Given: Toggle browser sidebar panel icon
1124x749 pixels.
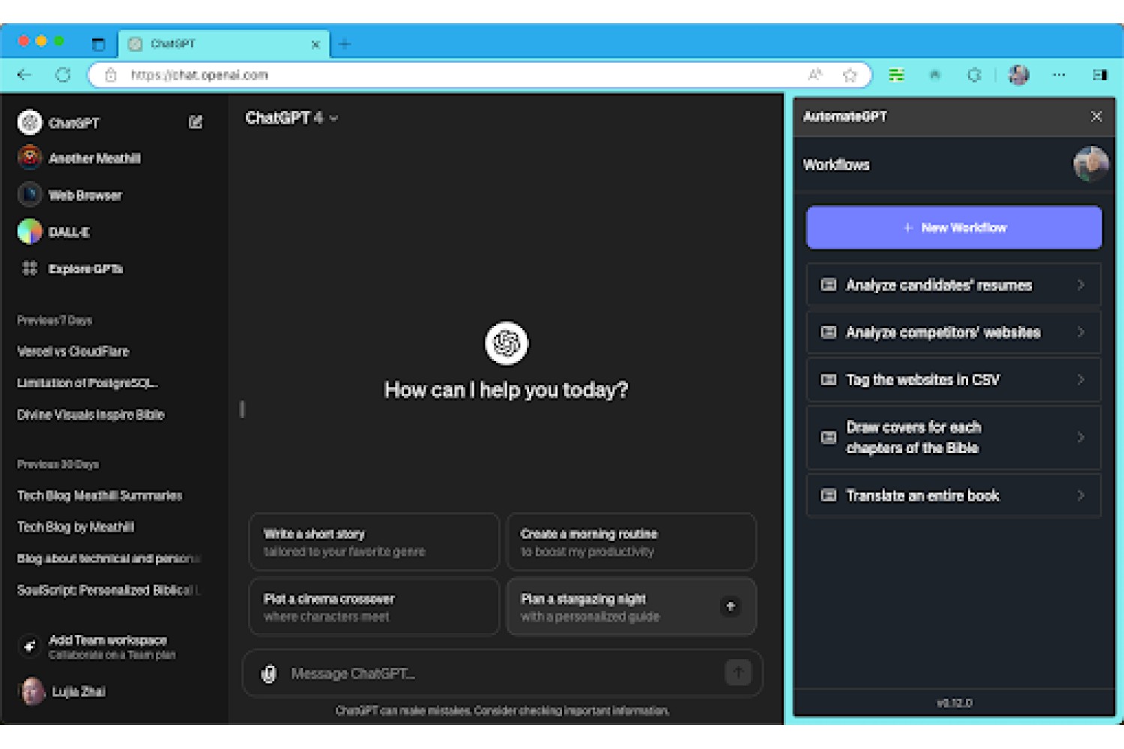Looking at the screenshot, I should [x=1100, y=75].
